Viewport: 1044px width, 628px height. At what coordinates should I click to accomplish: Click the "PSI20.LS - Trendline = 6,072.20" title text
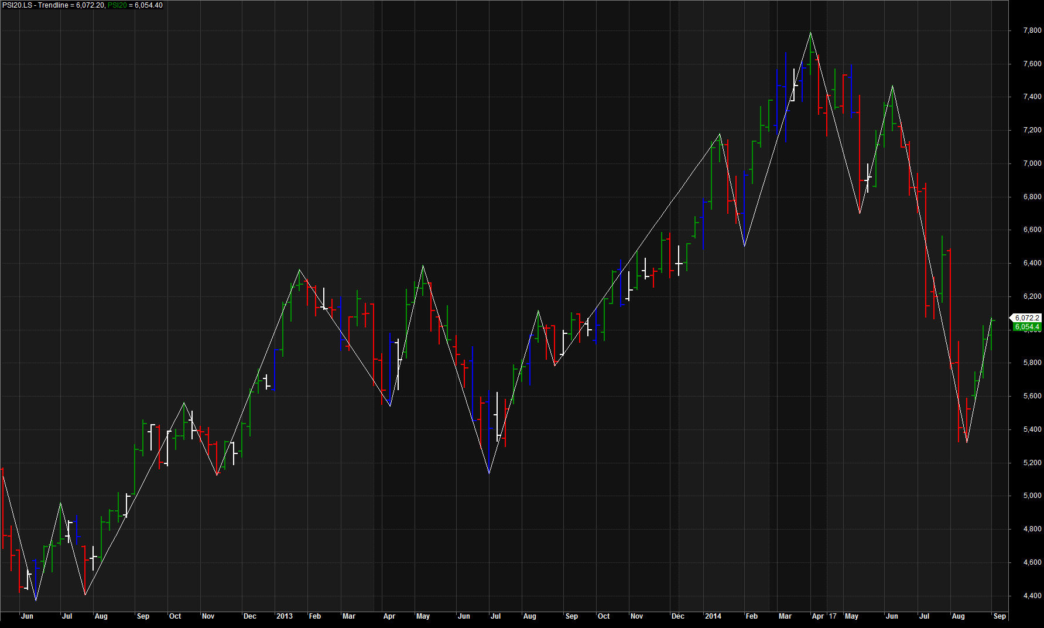54,5
